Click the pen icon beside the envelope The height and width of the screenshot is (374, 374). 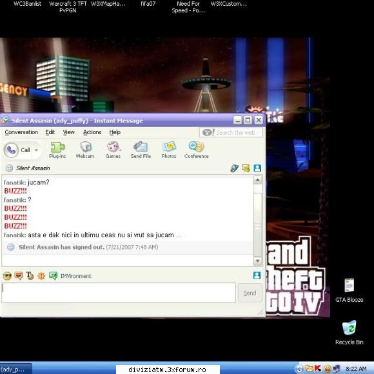(234, 168)
